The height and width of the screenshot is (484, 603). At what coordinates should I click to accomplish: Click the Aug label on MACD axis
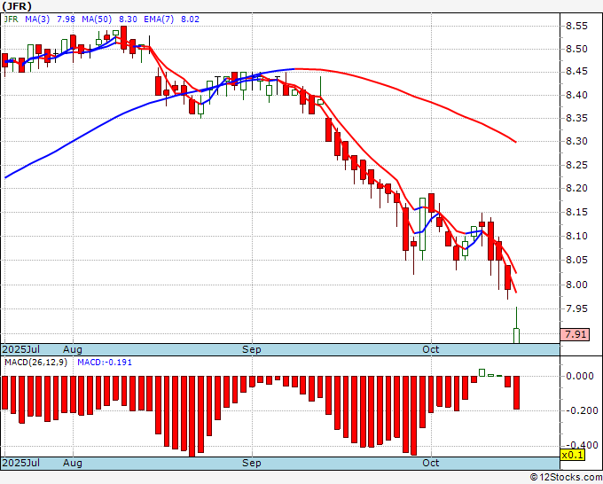(73, 463)
